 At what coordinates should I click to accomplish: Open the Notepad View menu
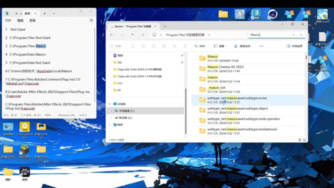[x=32, y=20]
